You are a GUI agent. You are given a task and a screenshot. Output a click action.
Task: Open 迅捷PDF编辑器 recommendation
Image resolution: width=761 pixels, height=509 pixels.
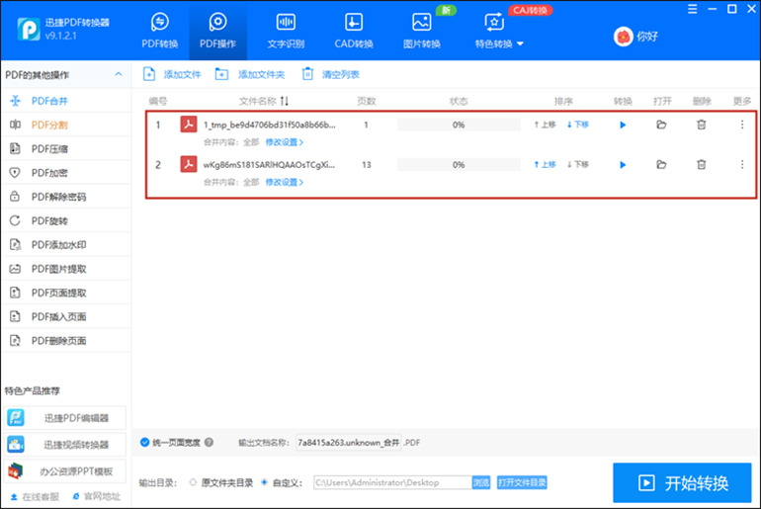coord(66,418)
